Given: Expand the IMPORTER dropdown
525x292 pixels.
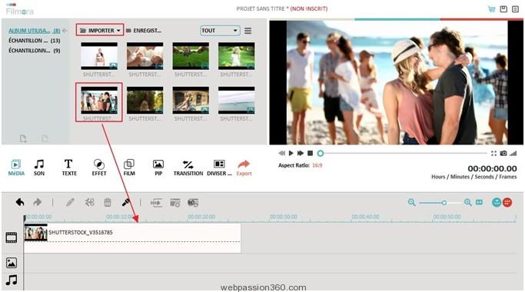Looking at the screenshot, I should pos(100,31).
